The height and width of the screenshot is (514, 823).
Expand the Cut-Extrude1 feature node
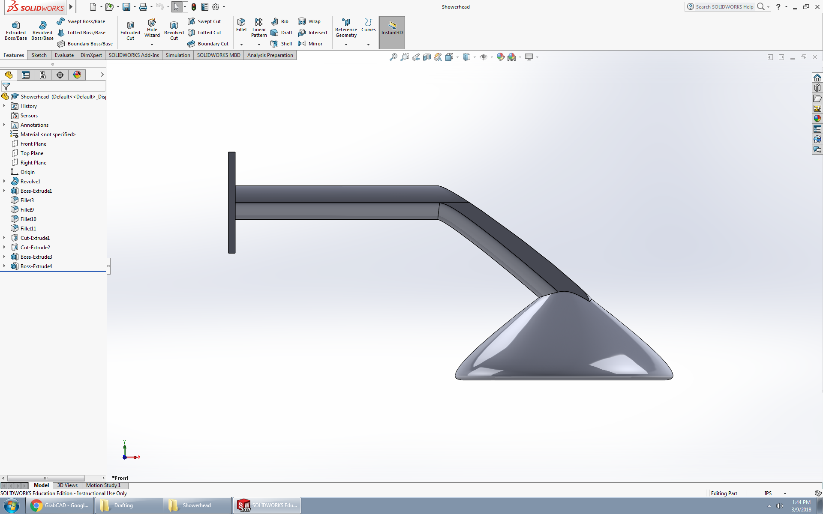[4, 238]
